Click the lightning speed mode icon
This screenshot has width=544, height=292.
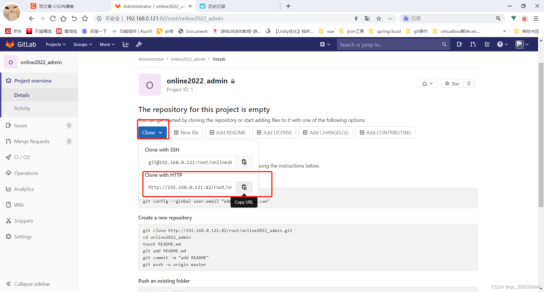point(356,18)
